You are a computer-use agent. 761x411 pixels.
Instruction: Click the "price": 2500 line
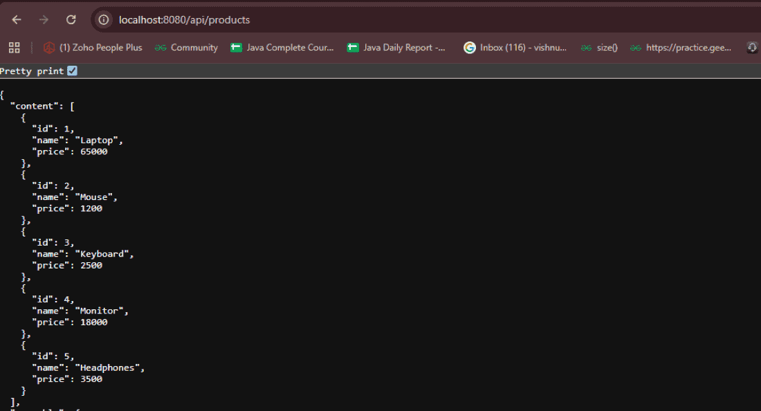point(67,266)
